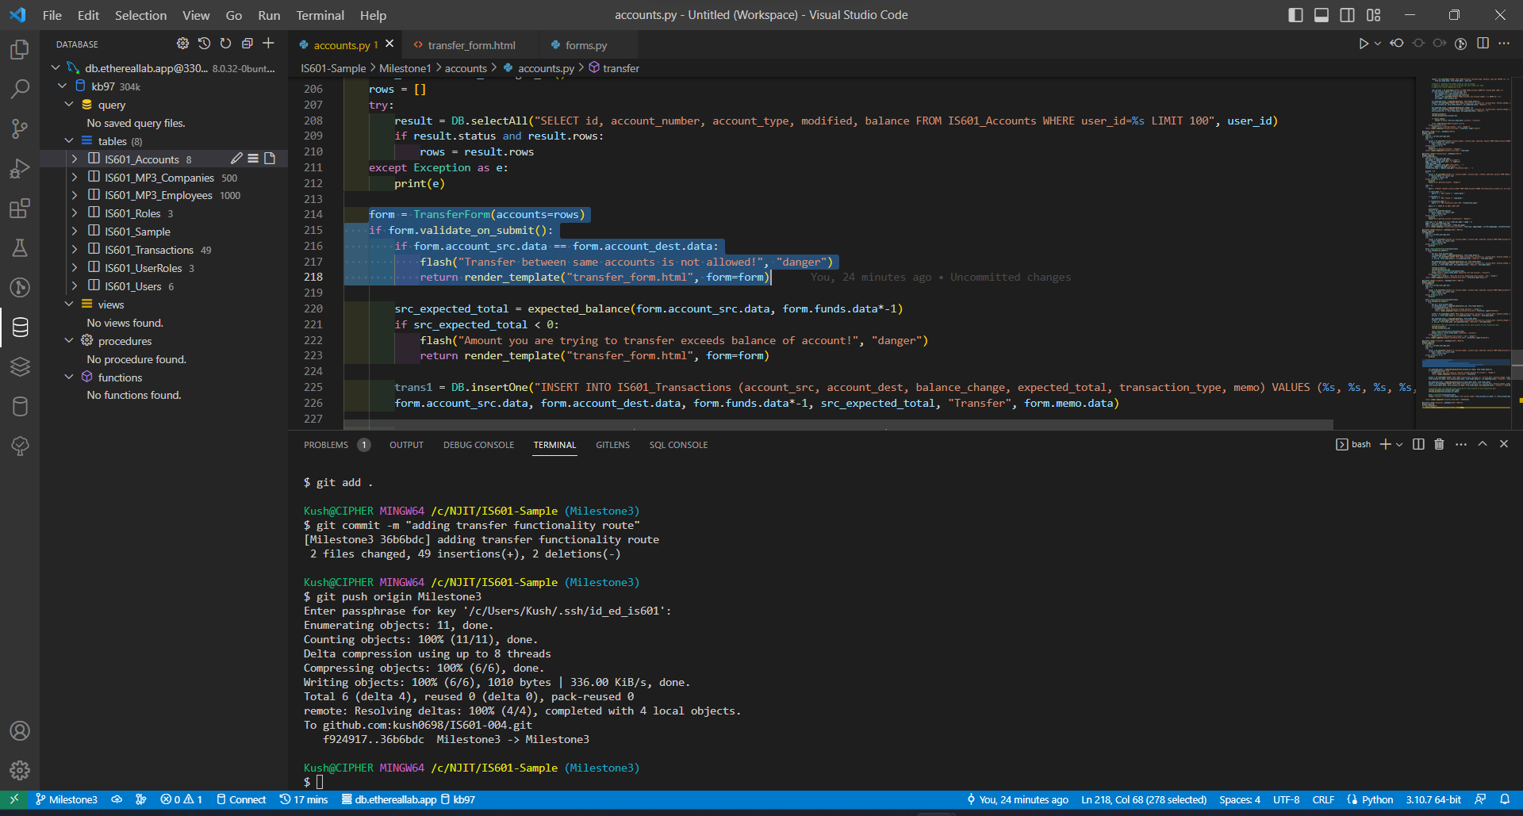Image resolution: width=1523 pixels, height=816 pixels.
Task: Split the editor with the layout icon
Action: [x=1483, y=44]
